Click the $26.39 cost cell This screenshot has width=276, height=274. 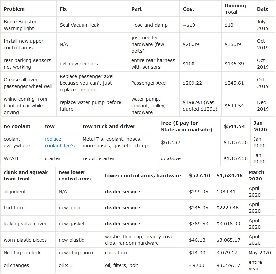pyautogui.click(x=191, y=44)
